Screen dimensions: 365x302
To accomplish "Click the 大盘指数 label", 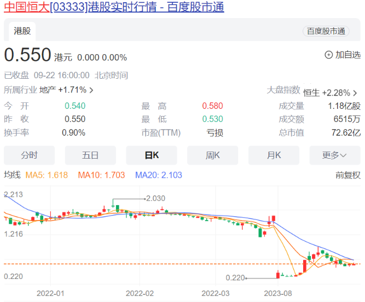I will pos(283,90).
